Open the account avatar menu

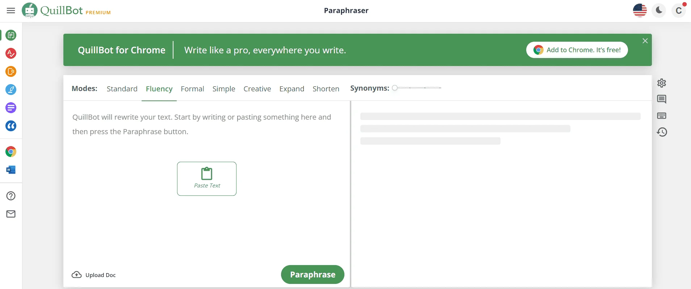coord(679,11)
